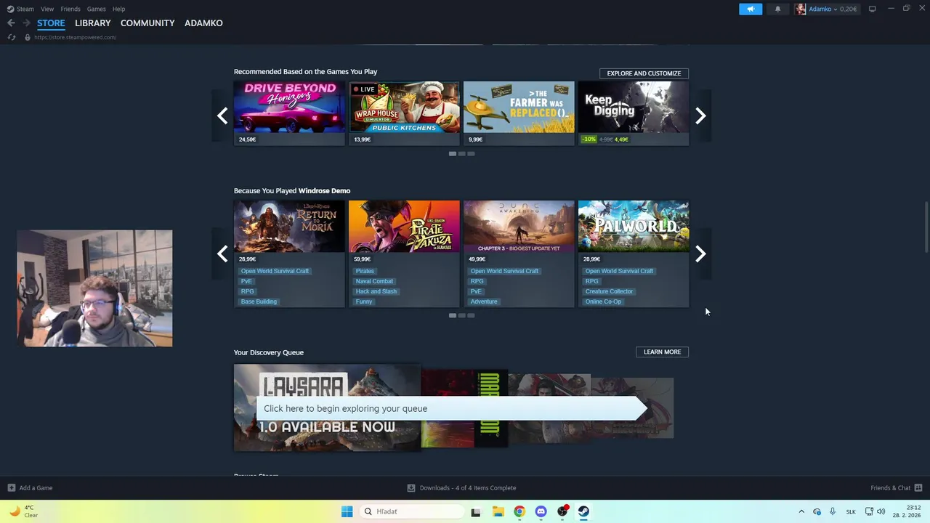Screen dimensions: 930x523
Task: Open Wrap House Simulator live capsule
Action: pyautogui.click(x=404, y=113)
